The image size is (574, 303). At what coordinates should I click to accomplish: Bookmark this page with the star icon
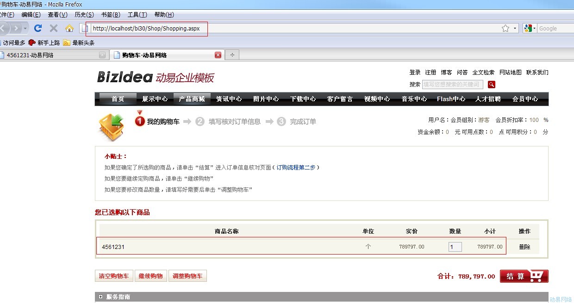coord(505,29)
